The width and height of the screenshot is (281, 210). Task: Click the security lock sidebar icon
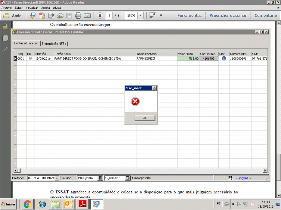click(x=5, y=27)
